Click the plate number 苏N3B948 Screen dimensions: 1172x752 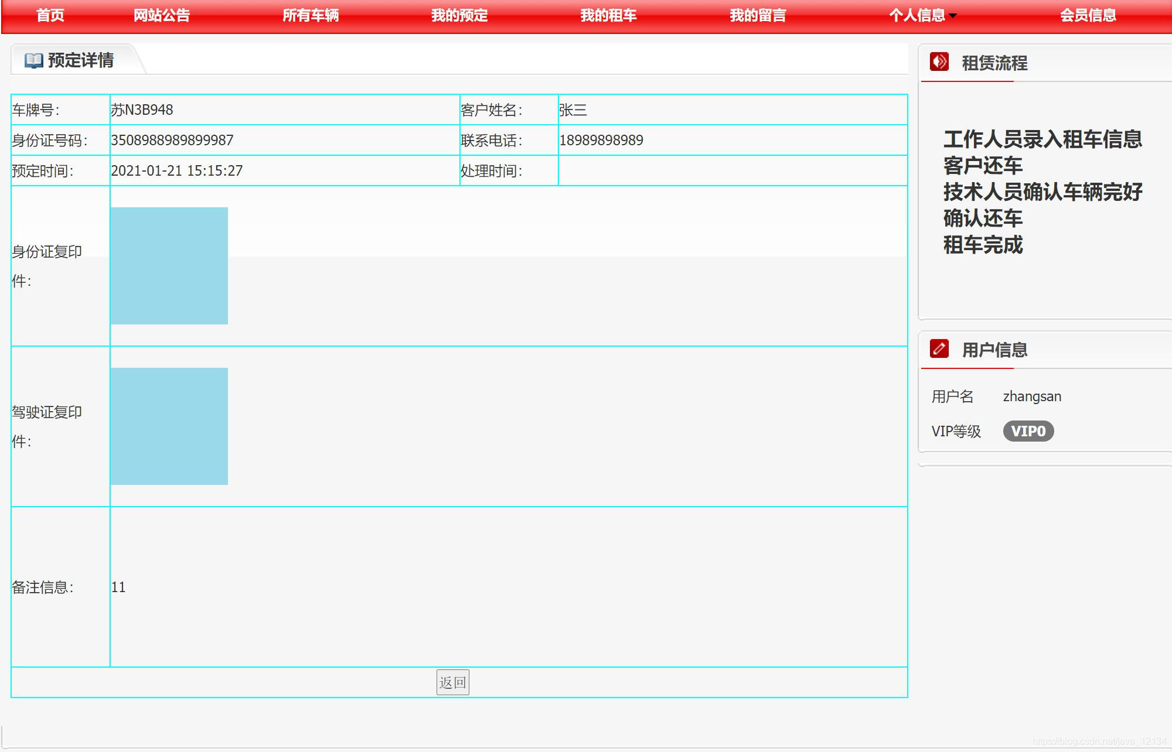(142, 110)
